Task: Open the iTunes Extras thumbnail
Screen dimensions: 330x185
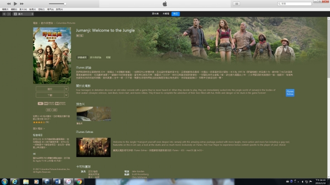Action: pyautogui.click(x=93, y=147)
